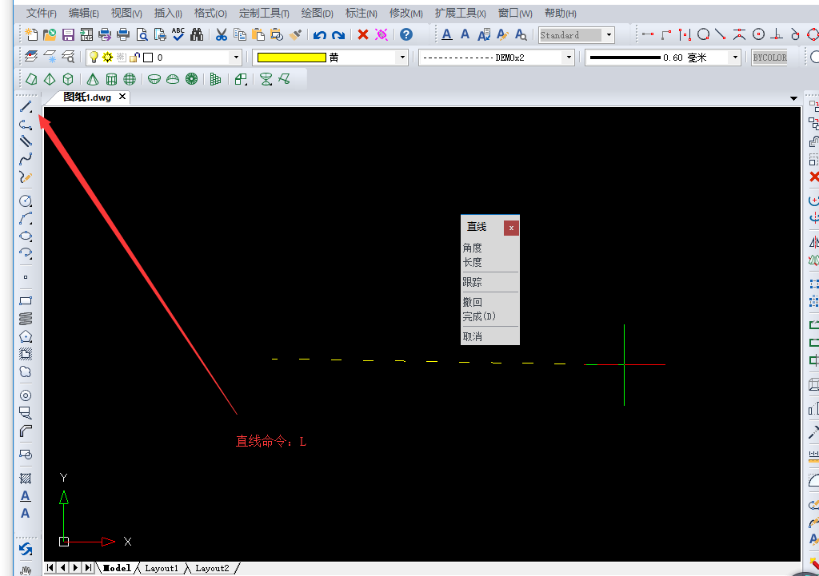Click the Redo arrow icon
Viewport: 819px width, 576px height.
338,35
